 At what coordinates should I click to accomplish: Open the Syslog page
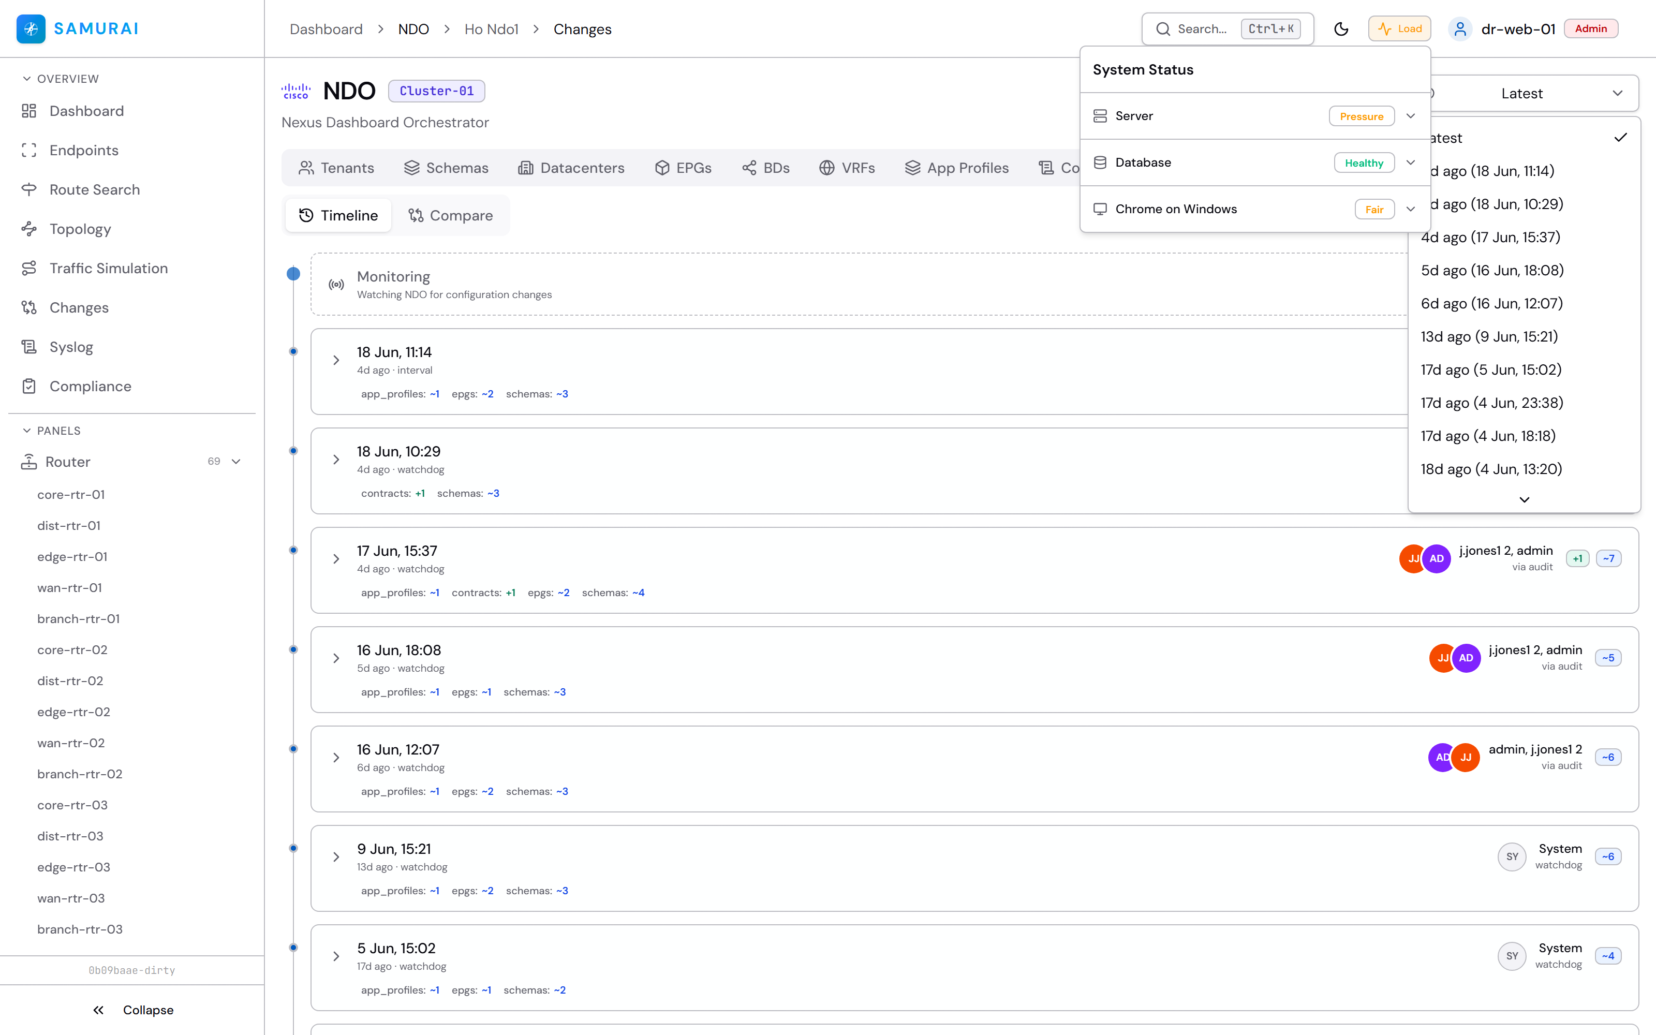(71, 347)
